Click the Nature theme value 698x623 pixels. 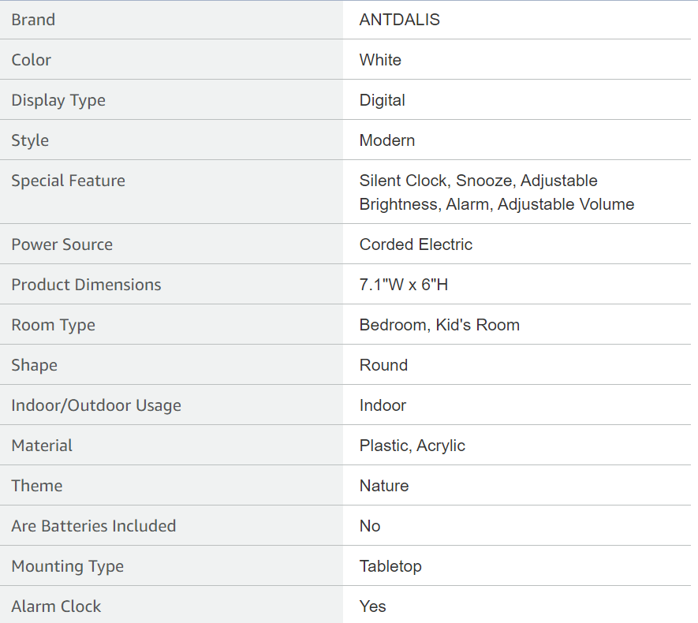click(x=383, y=486)
